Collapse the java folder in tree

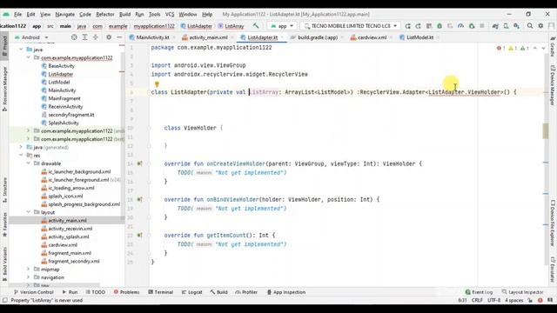coord(21,50)
